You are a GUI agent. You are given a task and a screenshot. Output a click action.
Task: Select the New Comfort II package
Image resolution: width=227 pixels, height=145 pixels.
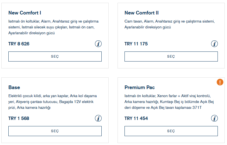(x=171, y=56)
